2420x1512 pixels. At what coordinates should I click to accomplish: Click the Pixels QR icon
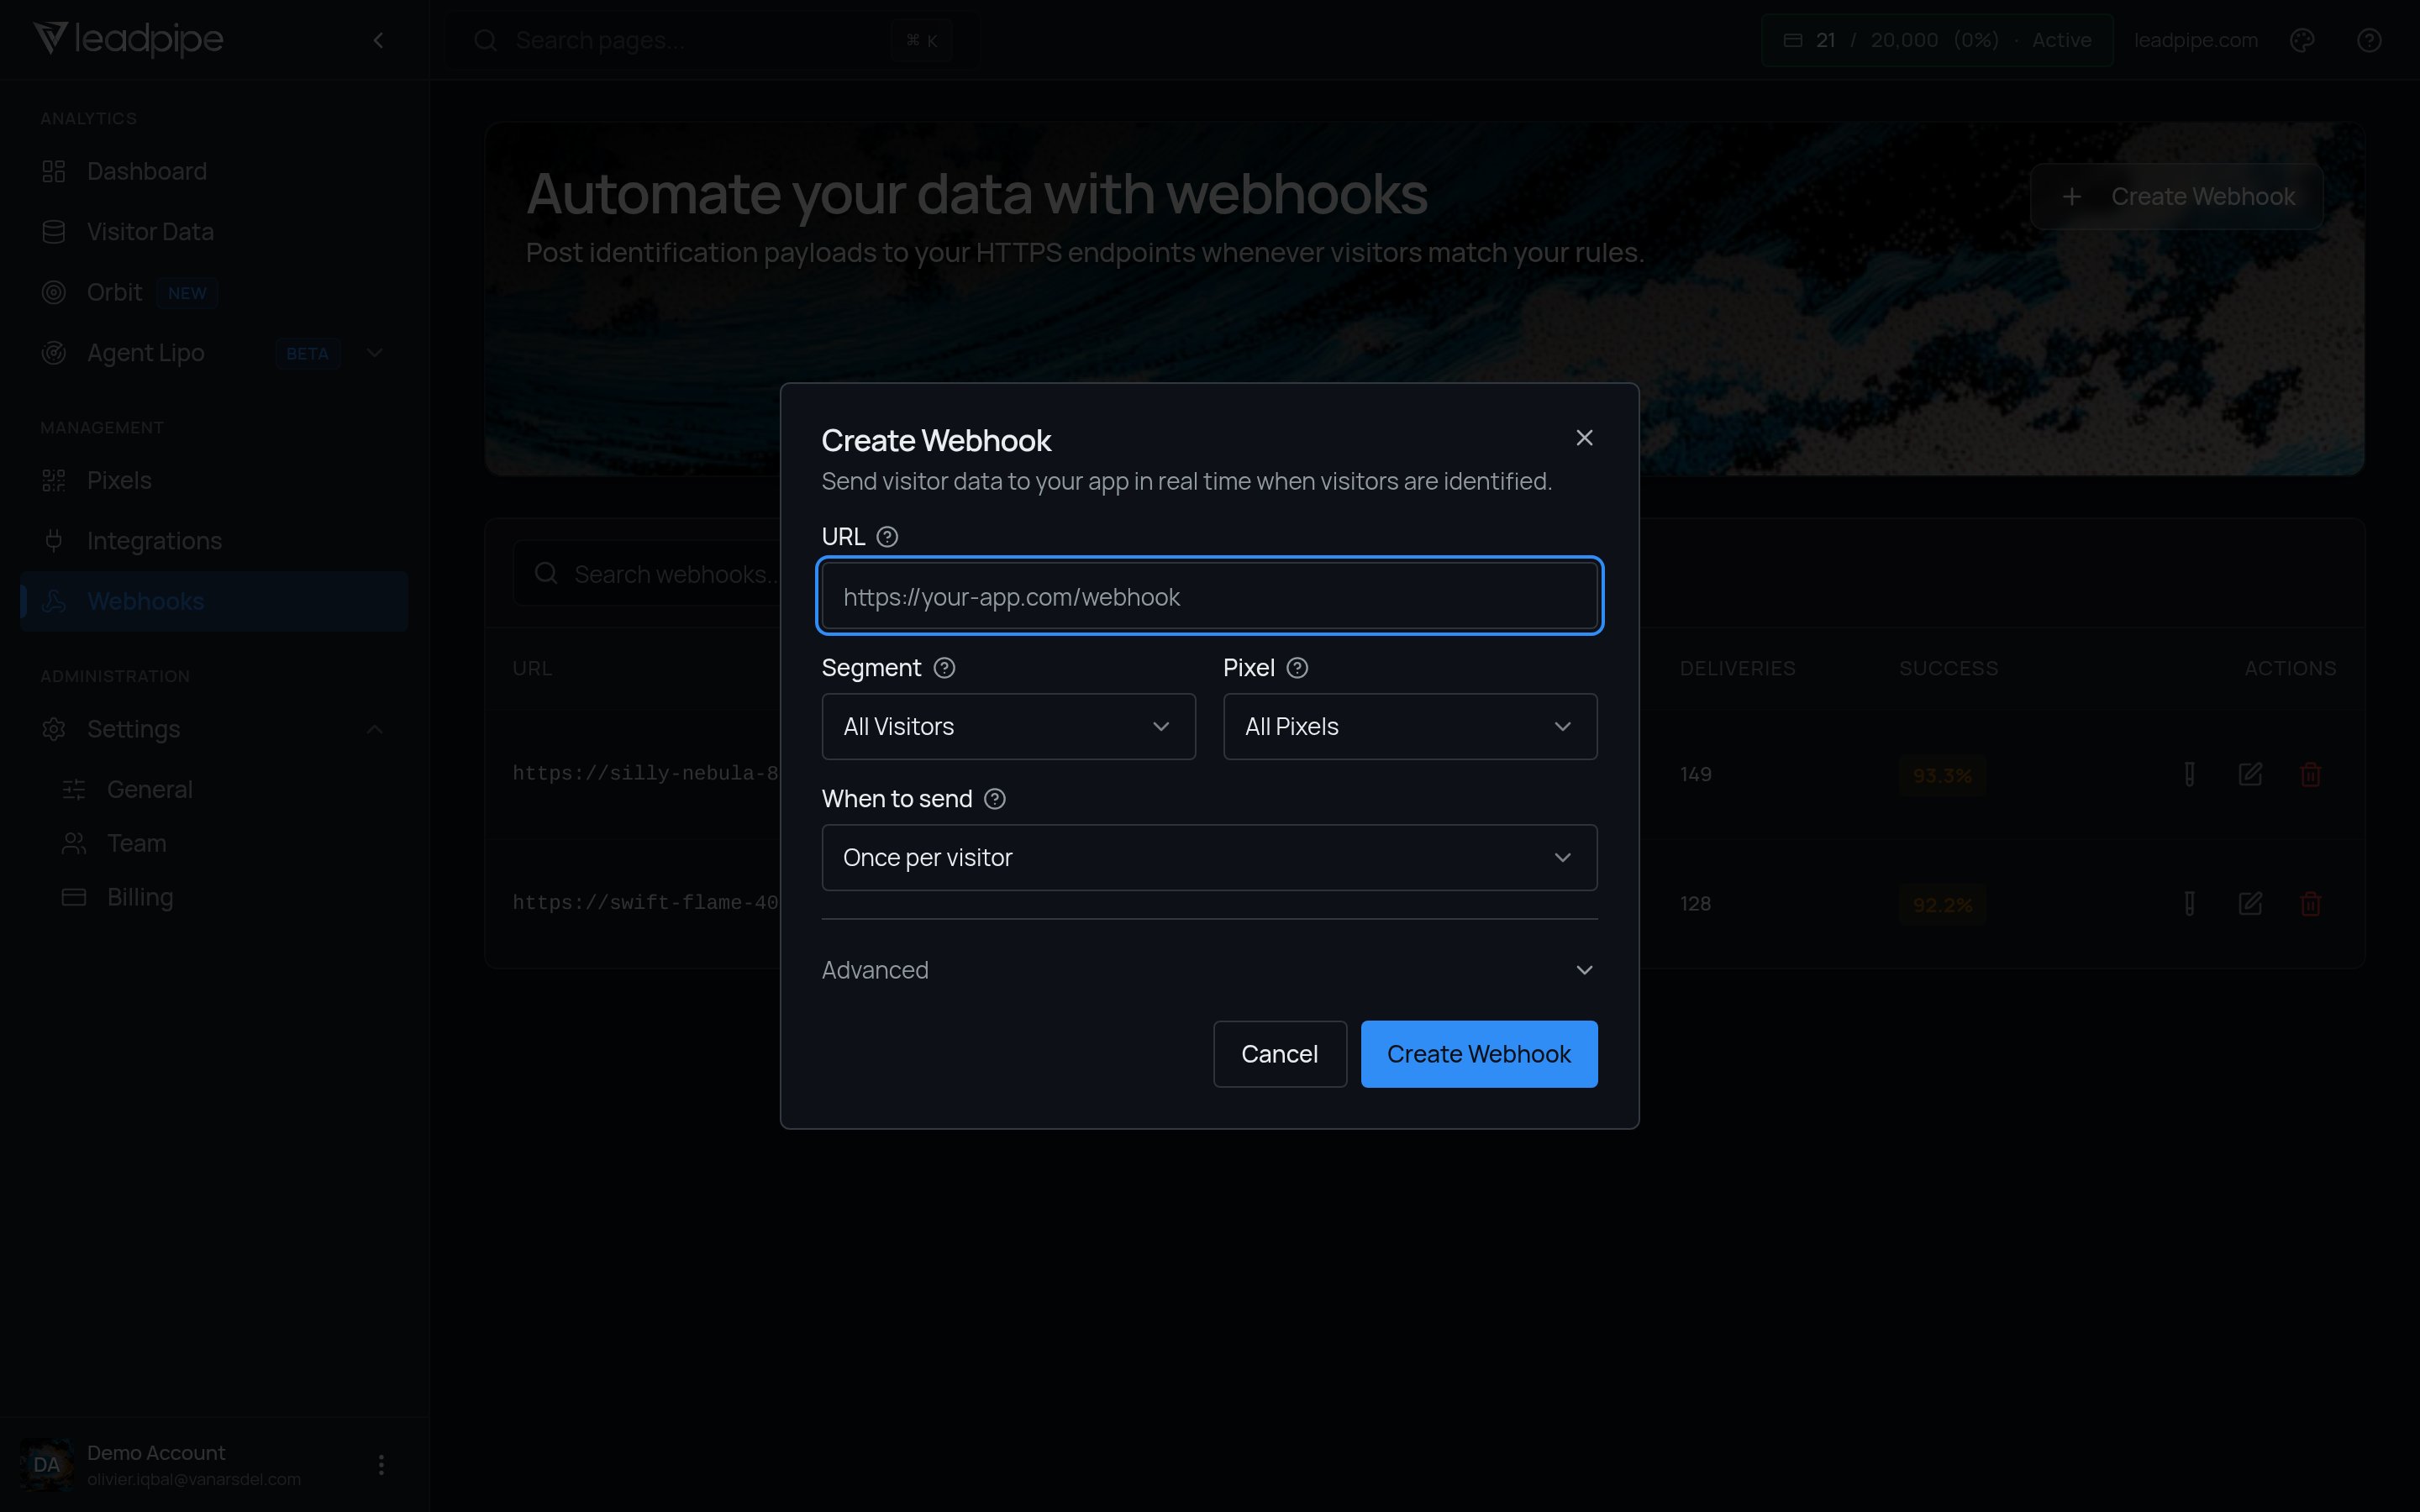[54, 480]
